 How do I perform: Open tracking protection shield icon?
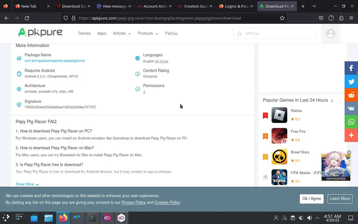point(66,18)
